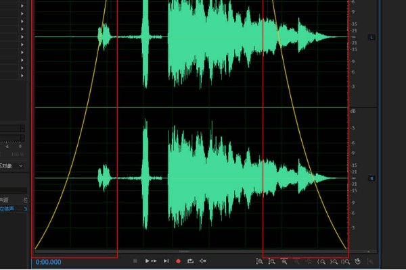Zoom in at selection in point
Image resolution: width=406 pixels, height=270 pixels.
click(x=321, y=261)
